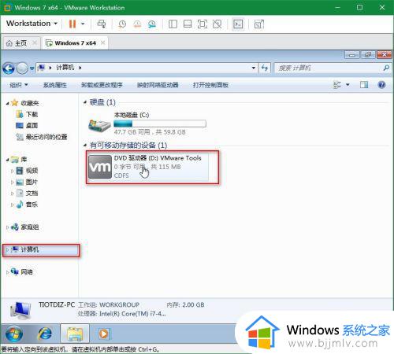Select 网络 in the navigation pane
The image size is (394, 354).
pyautogui.click(x=22, y=272)
